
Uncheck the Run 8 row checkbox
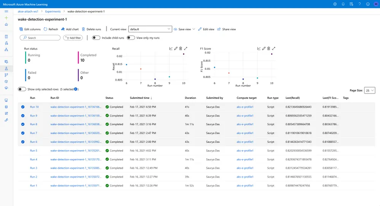(23, 124)
